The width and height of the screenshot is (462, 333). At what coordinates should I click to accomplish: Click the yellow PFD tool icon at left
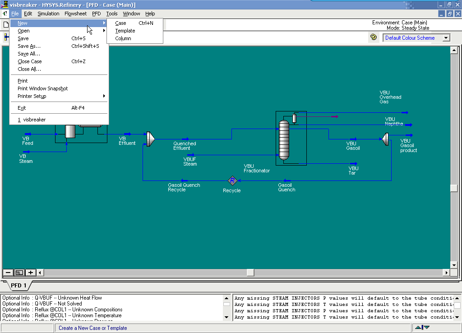[6, 37]
